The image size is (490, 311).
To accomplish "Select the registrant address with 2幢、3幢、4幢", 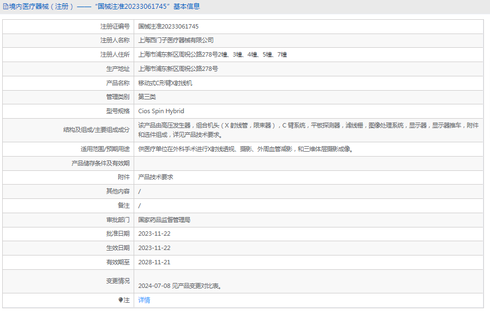I will 212,54.
